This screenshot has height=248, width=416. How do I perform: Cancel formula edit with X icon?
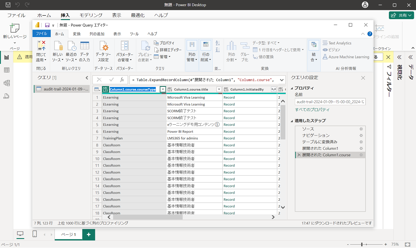click(99, 80)
